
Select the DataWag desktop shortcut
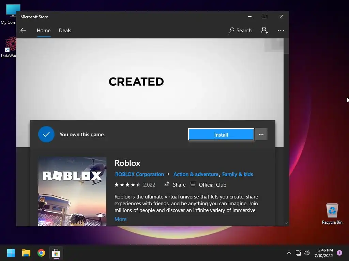9,47
